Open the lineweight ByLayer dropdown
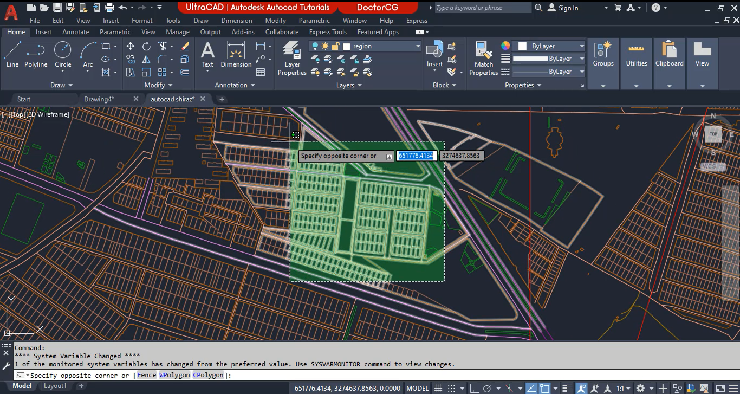740x394 pixels. coord(549,59)
